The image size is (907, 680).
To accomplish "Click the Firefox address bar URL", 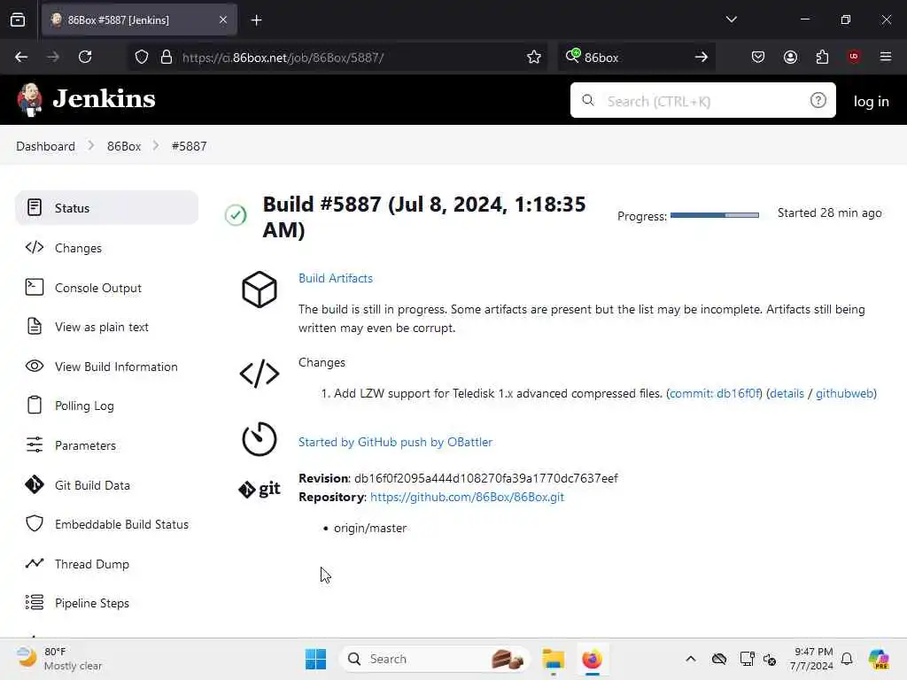I will pyautogui.click(x=283, y=58).
